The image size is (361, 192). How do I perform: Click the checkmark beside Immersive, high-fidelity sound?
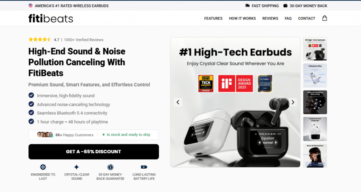(x=31, y=95)
